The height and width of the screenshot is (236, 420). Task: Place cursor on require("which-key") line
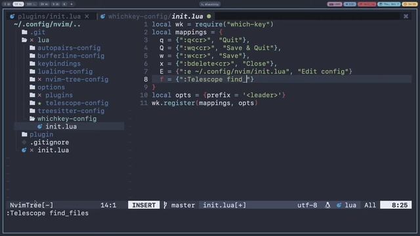click(213, 24)
